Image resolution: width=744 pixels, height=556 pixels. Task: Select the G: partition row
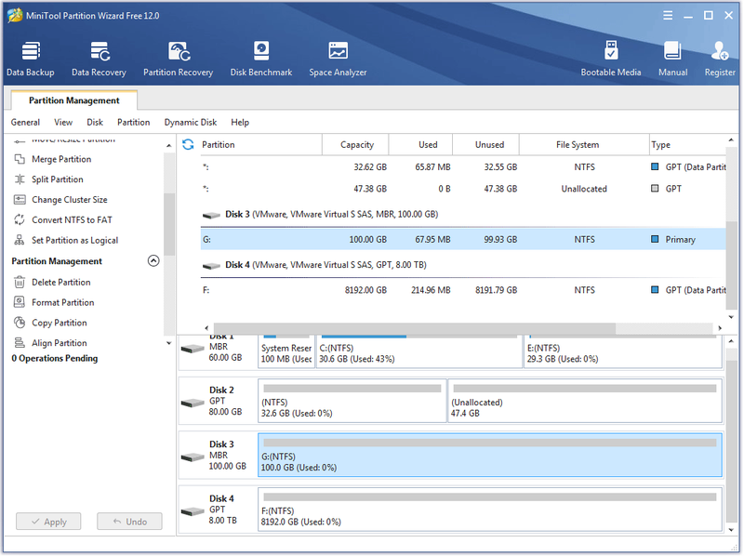[x=462, y=240]
